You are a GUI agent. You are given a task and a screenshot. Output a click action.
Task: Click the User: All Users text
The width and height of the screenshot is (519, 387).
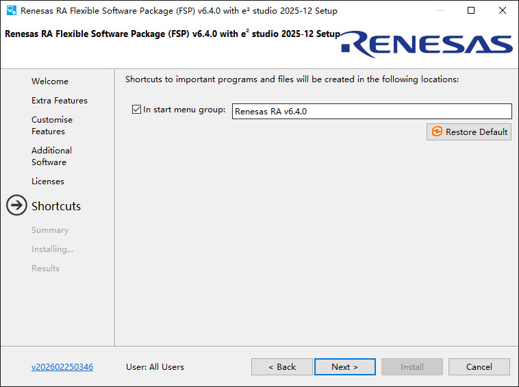point(155,367)
